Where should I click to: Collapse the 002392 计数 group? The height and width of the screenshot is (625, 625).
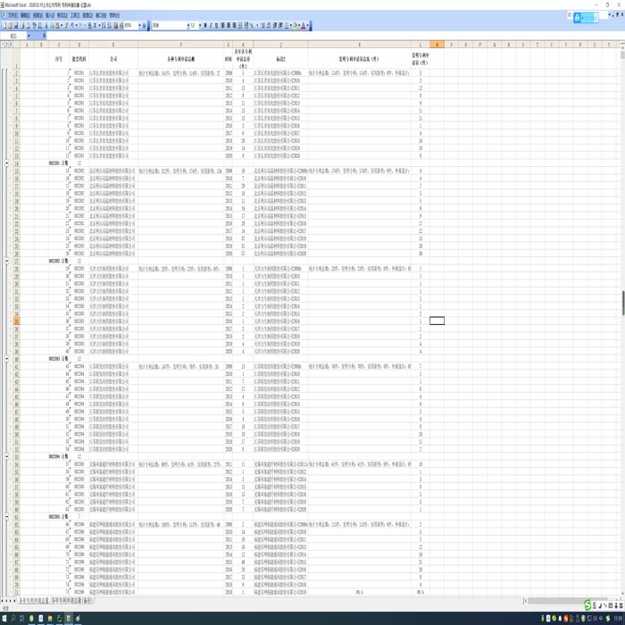click(7, 261)
